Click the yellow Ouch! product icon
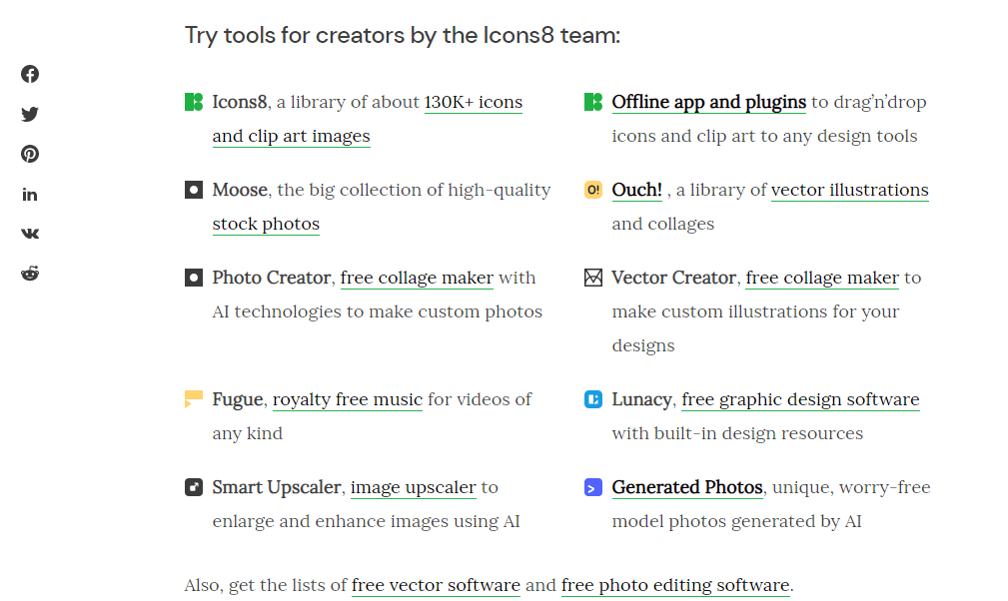Image resolution: width=1008 pixels, height=601 pixels. tap(593, 190)
